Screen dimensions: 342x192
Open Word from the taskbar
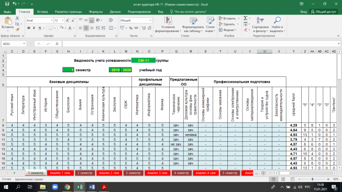pyautogui.click(x=92, y=187)
